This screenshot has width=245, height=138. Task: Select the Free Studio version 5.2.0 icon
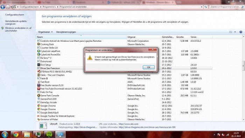(38, 85)
